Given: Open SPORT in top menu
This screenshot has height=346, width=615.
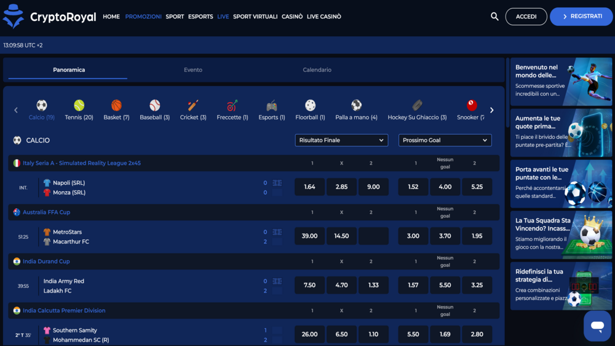Looking at the screenshot, I should coord(175,17).
